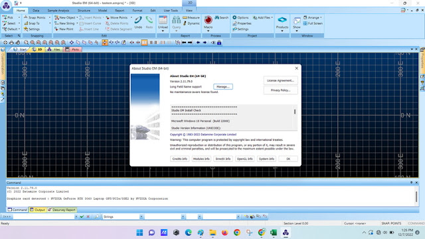Click the Command output panel scrollbar
Image resolution: width=425 pixels, height=239 pixels.
click(x=416, y=196)
